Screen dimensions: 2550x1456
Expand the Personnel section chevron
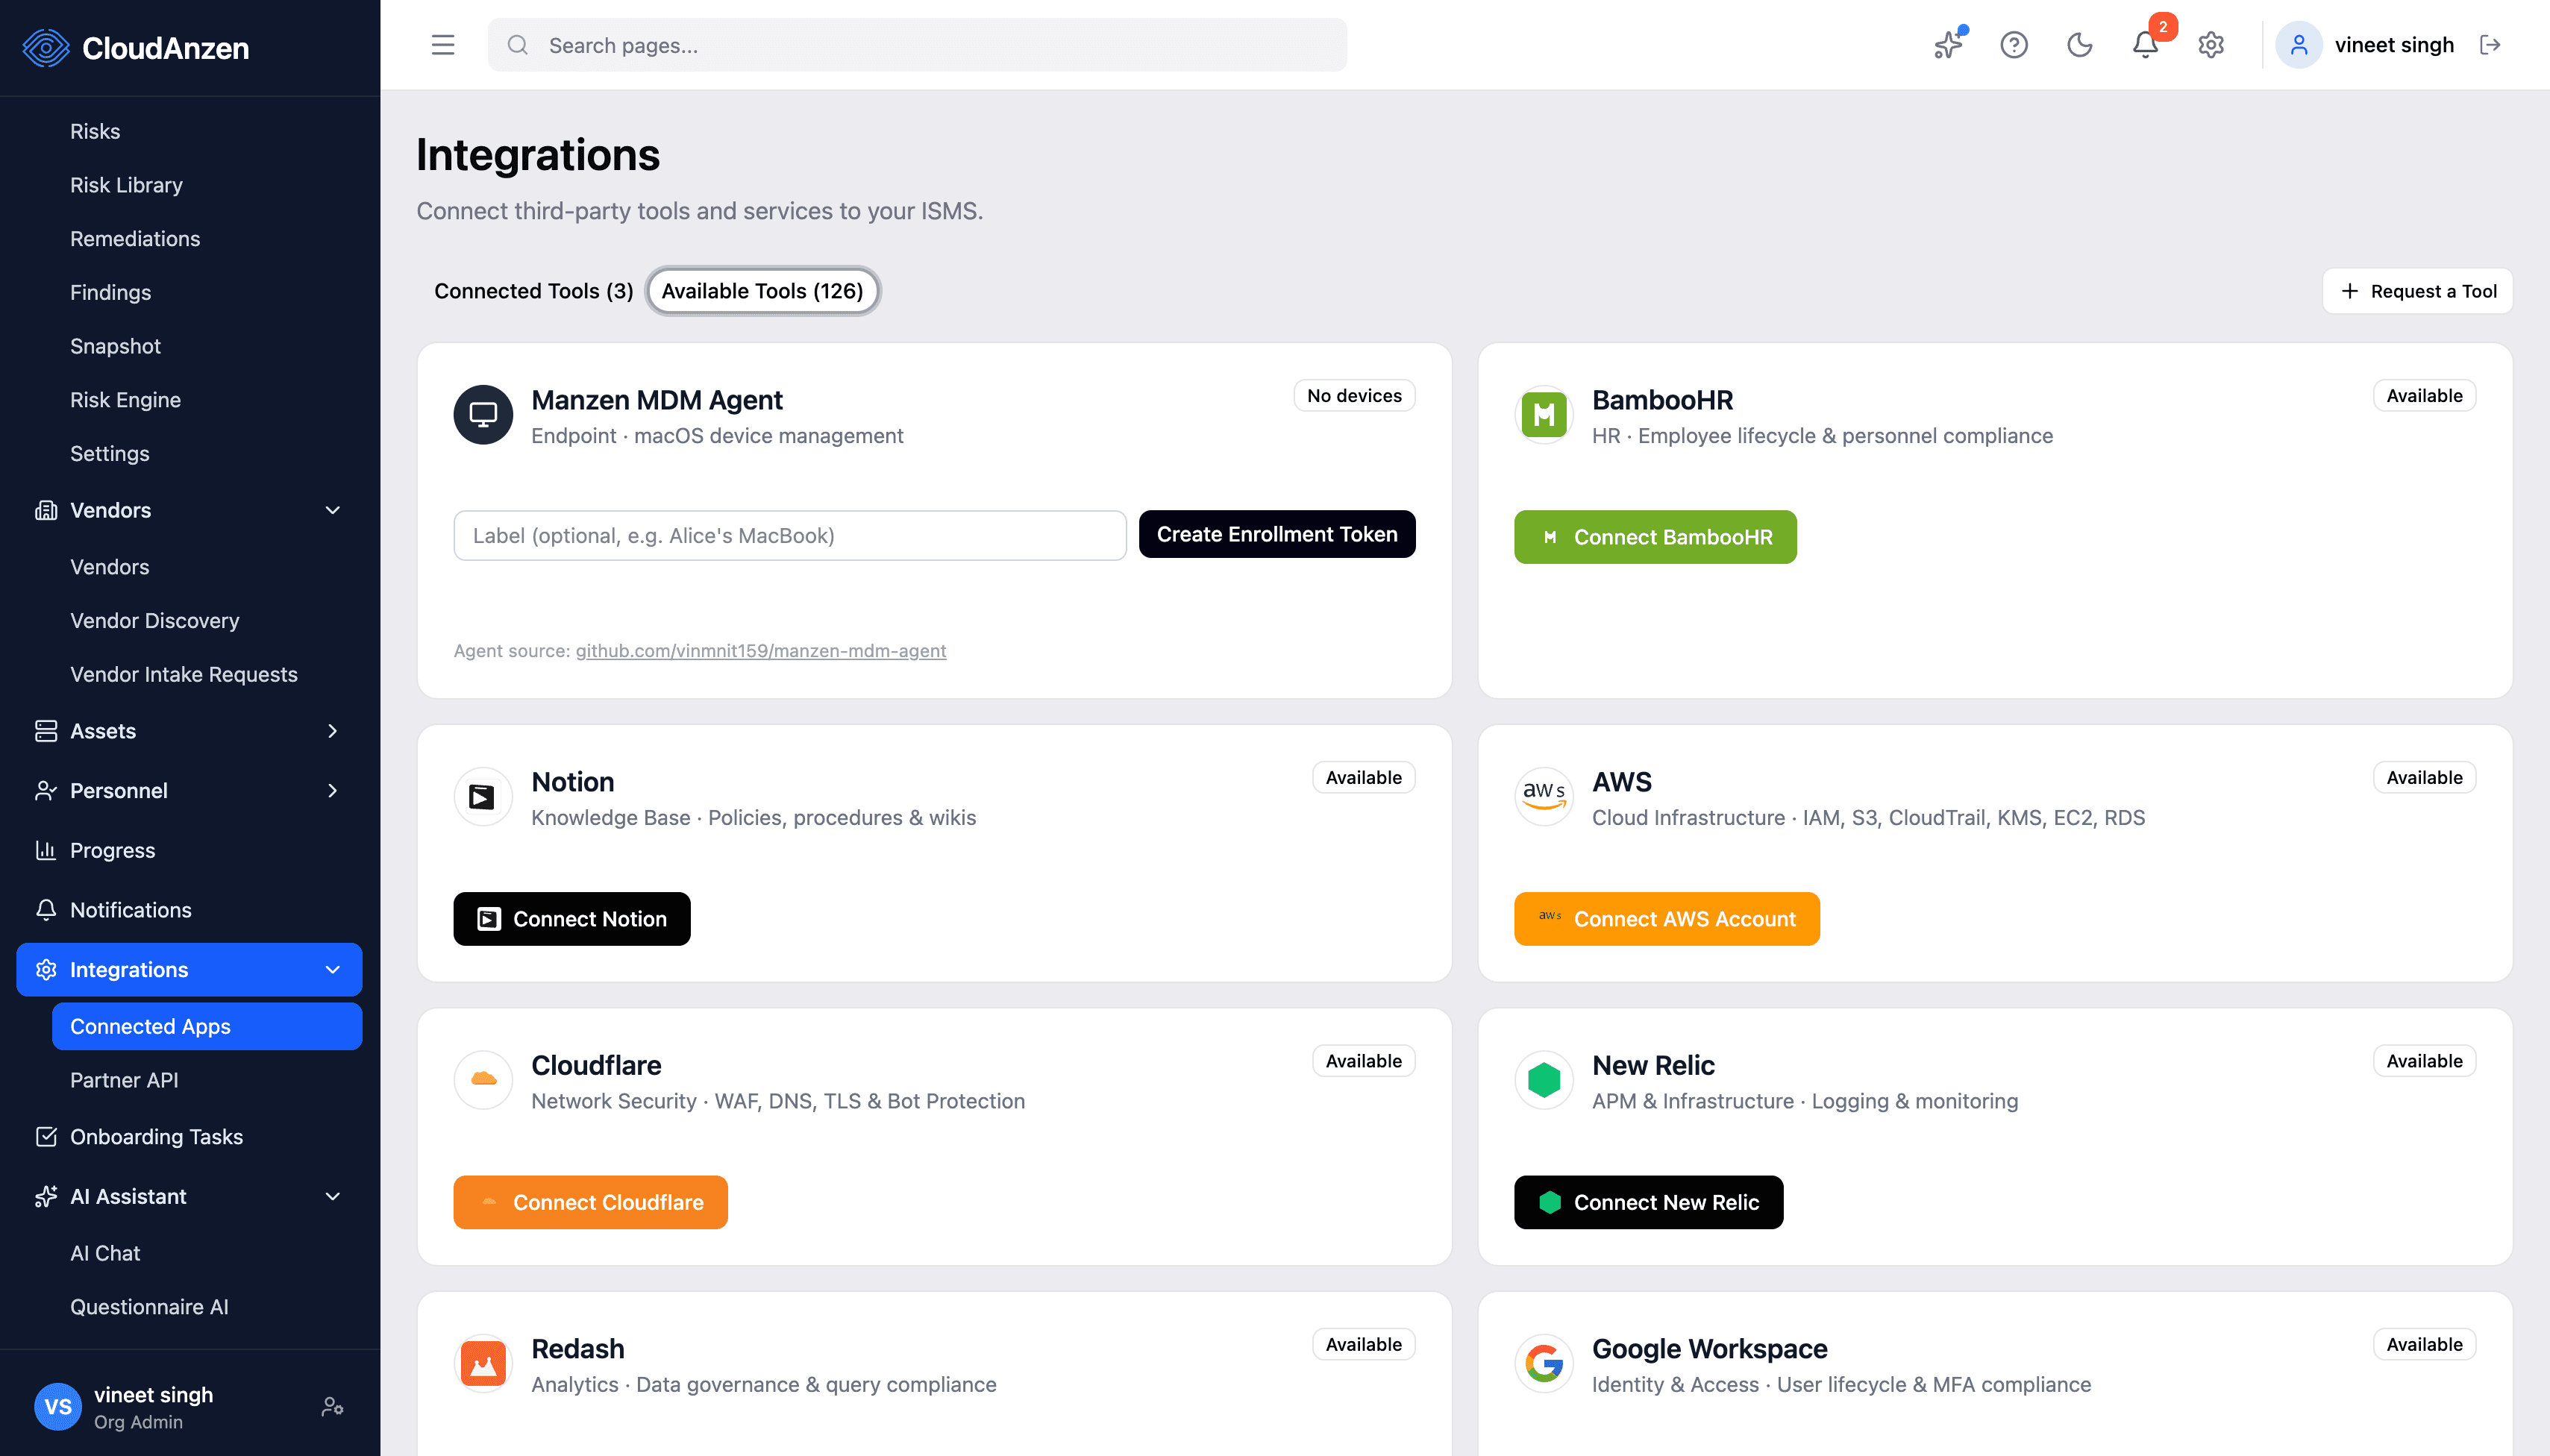[333, 790]
